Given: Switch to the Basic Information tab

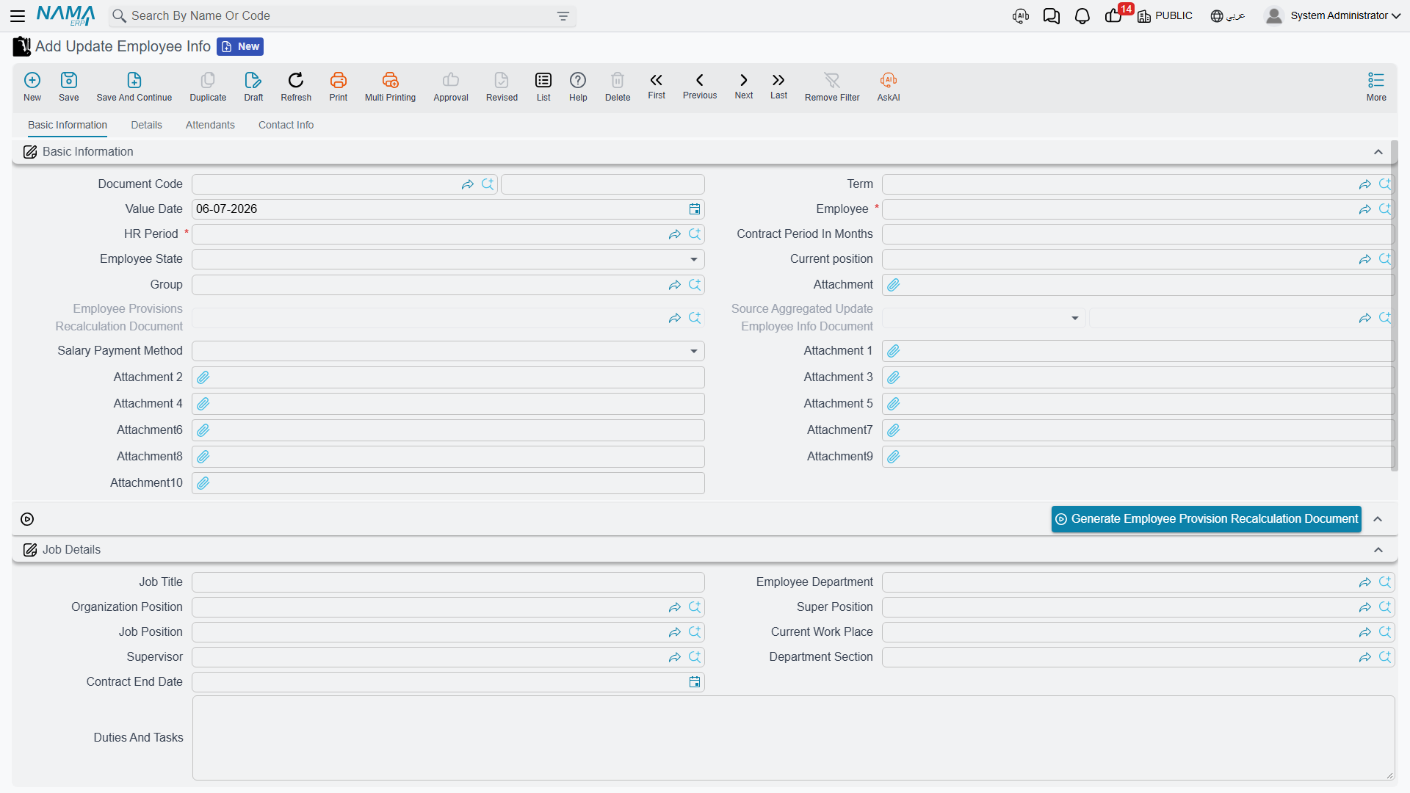Looking at the screenshot, I should [68, 125].
